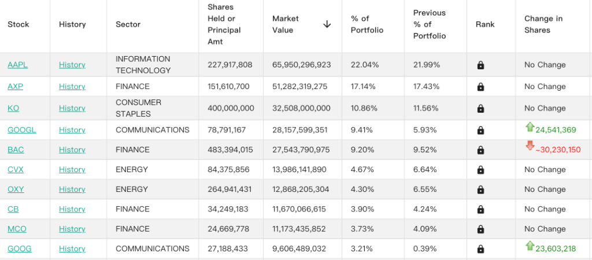Click Shares Held or Principal Amt header
The image size is (592, 260).
pyautogui.click(x=224, y=24)
